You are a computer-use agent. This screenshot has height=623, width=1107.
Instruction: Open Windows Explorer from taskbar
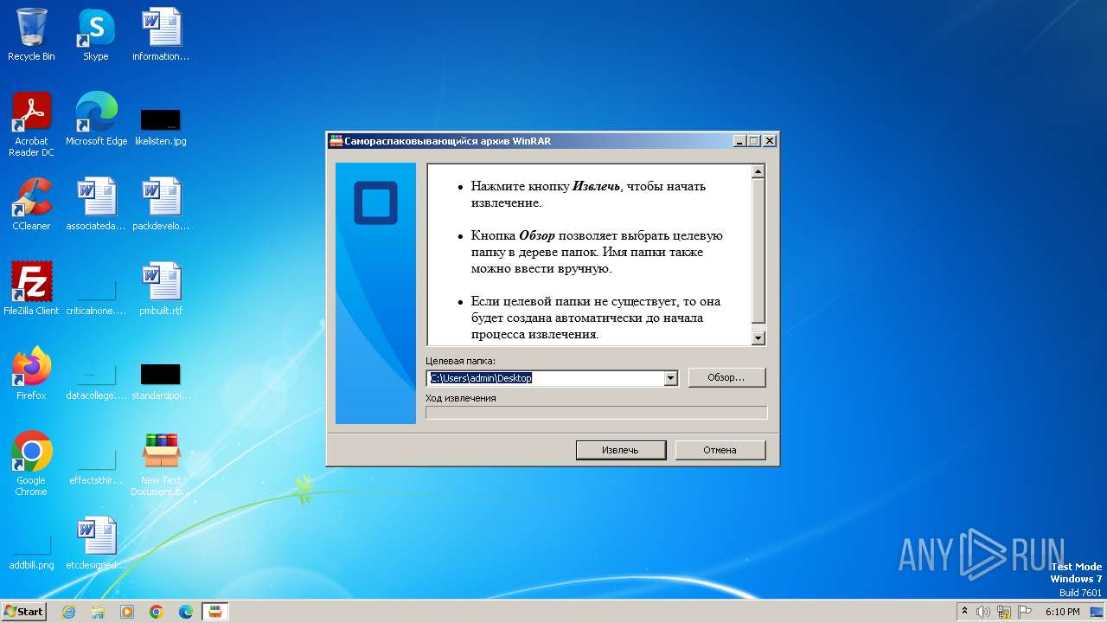coord(98,612)
